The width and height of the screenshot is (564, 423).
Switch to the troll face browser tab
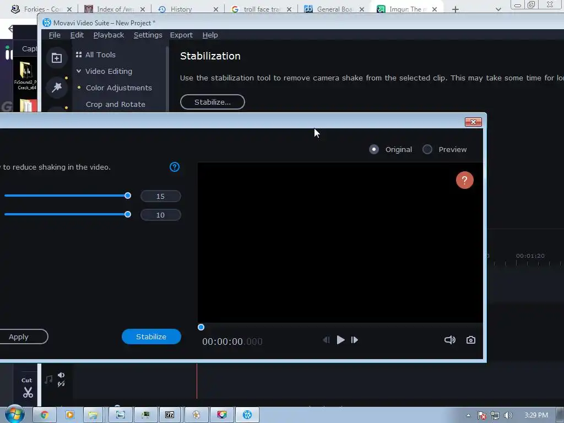coord(262,9)
